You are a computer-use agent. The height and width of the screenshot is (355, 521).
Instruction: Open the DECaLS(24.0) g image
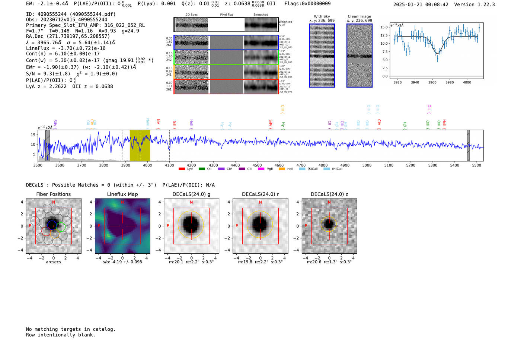point(191,226)
